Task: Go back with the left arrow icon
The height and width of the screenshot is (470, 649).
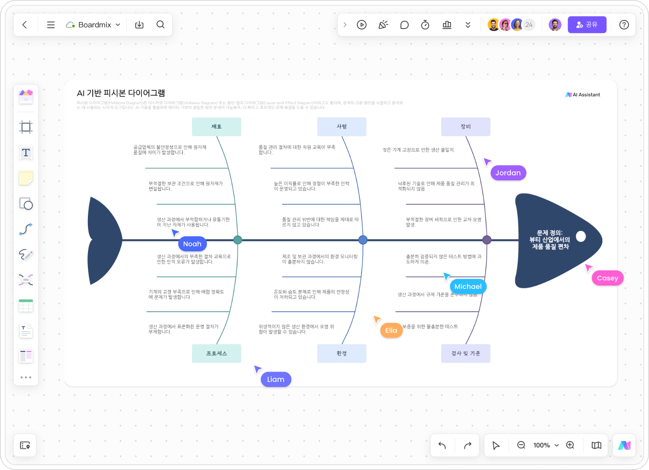Action: (x=25, y=25)
